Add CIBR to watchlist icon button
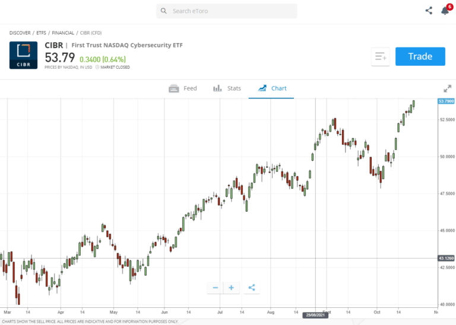The width and height of the screenshot is (456, 325). tap(381, 56)
